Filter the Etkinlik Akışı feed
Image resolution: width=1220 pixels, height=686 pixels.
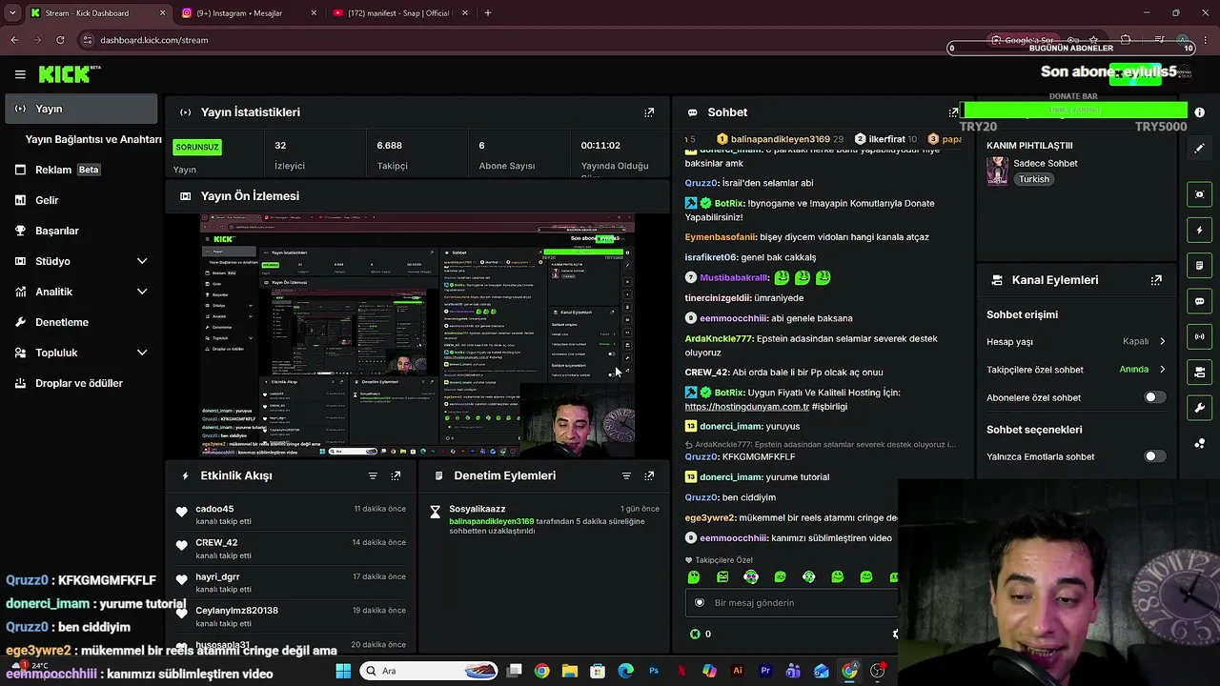click(x=373, y=475)
